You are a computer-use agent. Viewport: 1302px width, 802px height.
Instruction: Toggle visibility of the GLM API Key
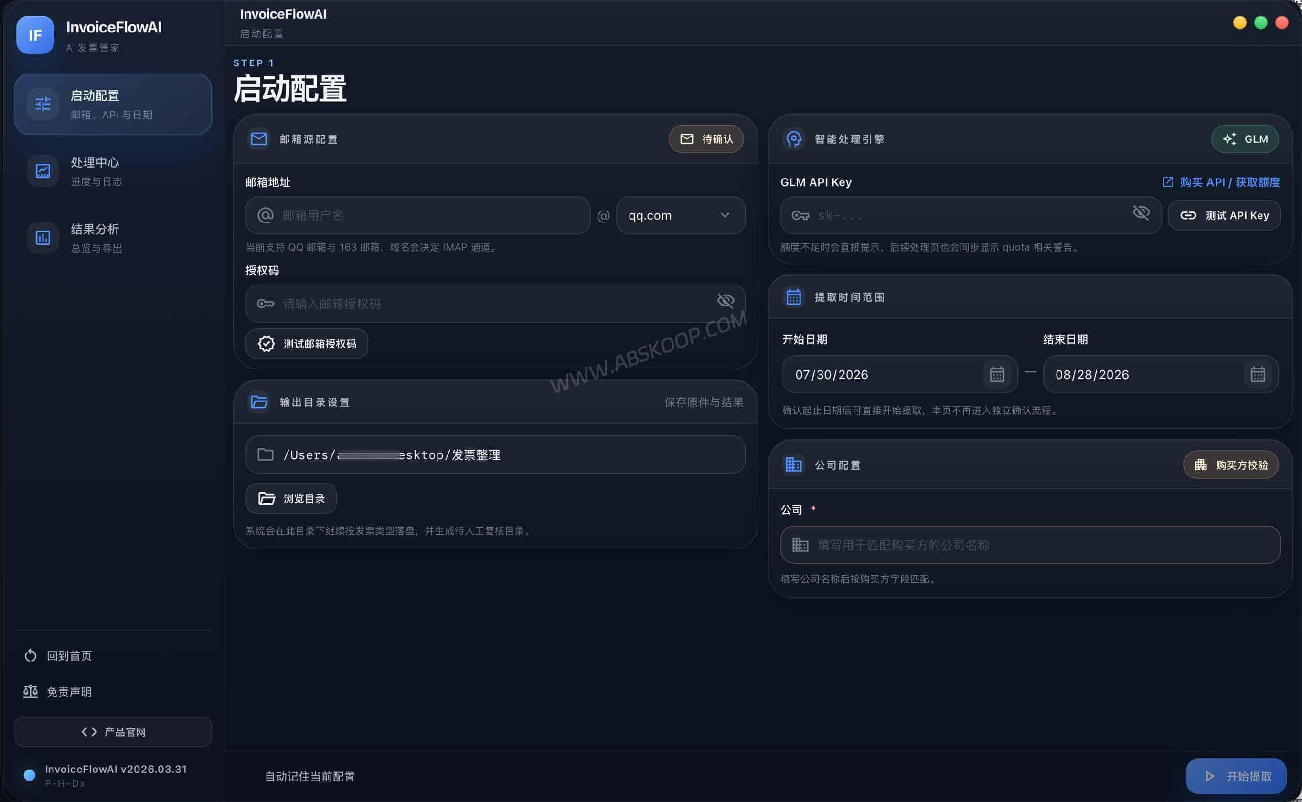(x=1141, y=213)
